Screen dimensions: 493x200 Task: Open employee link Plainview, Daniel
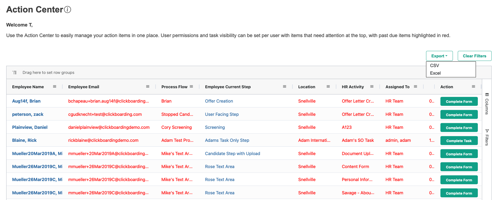[30, 127]
